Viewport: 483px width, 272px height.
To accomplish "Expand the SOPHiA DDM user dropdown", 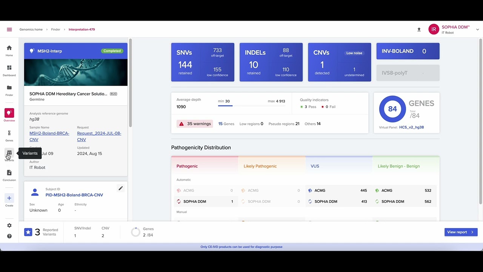I will pos(478,29).
